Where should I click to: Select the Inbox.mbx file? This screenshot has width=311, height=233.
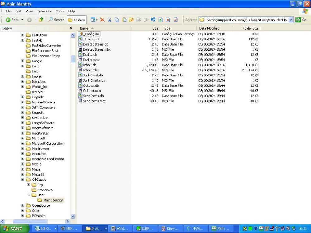(x=91, y=70)
